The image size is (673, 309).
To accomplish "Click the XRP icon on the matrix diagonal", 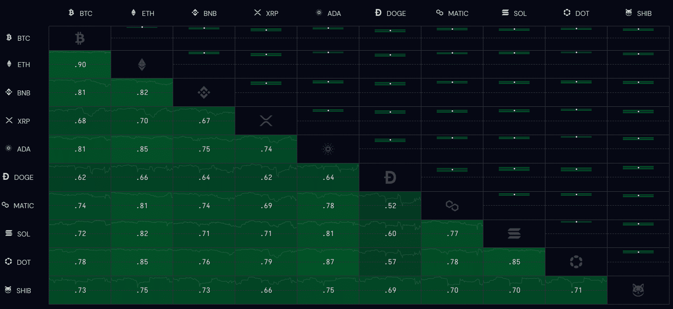I will coord(266,121).
